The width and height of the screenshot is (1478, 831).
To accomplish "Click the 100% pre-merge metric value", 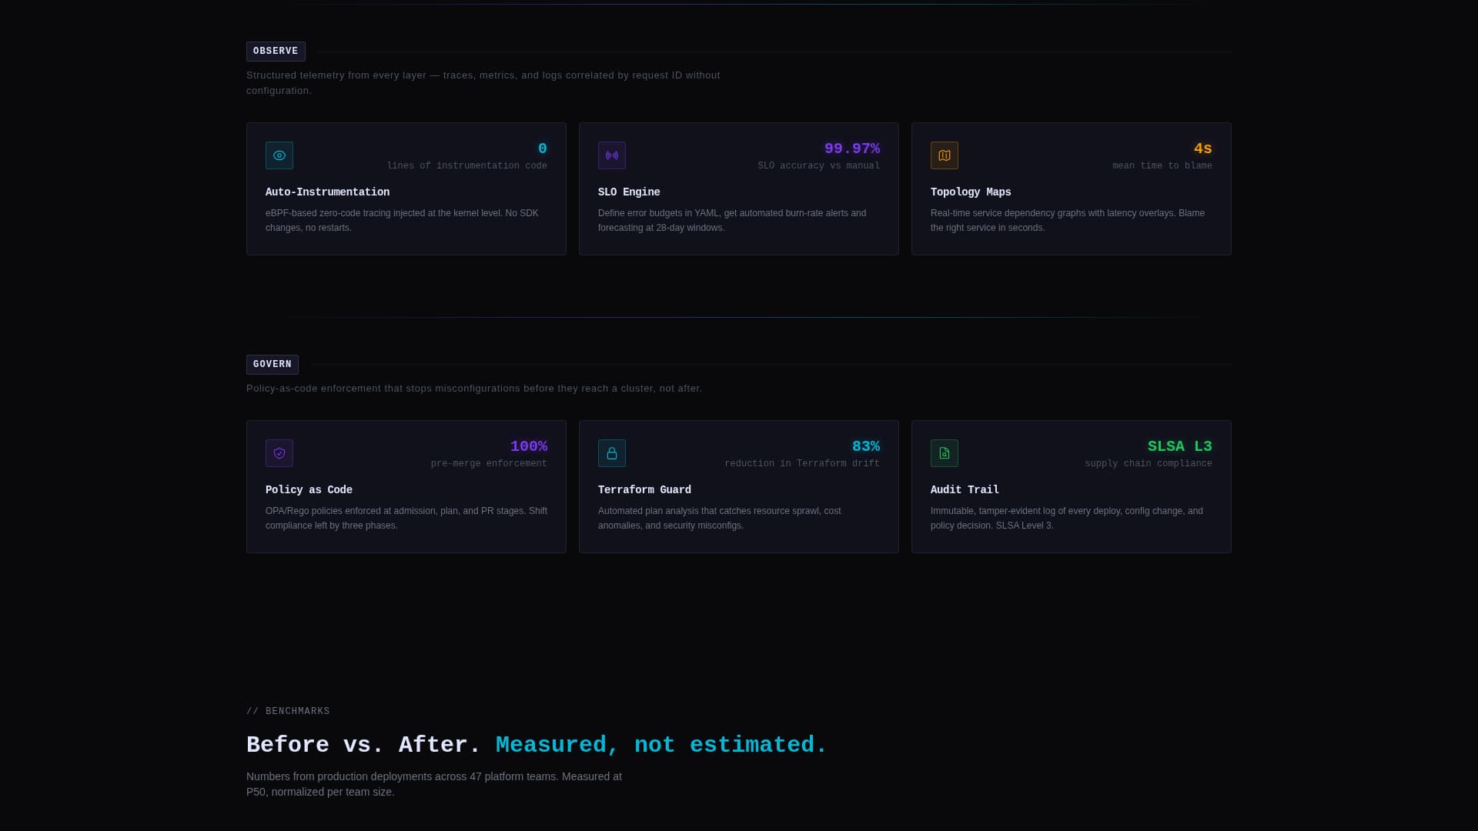I will (x=529, y=446).
